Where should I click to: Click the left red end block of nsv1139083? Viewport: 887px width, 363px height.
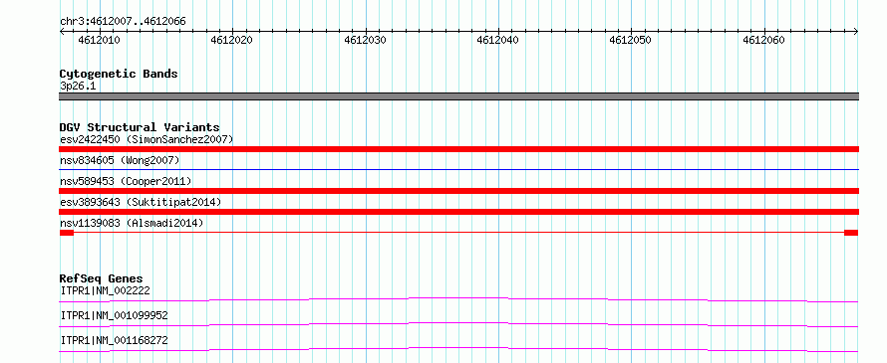tap(67, 233)
